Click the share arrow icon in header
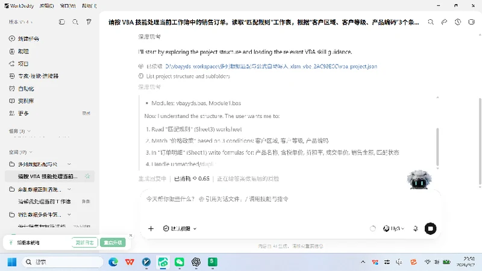The height and width of the screenshot is (271, 482). coord(444,22)
